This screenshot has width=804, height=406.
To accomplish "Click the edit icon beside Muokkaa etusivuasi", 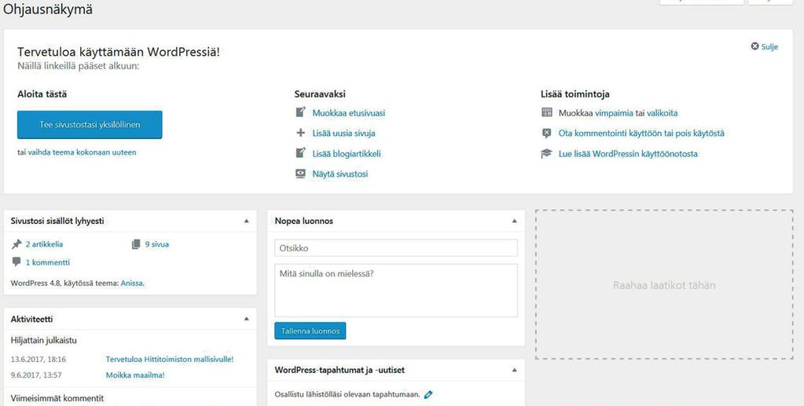I will [301, 112].
